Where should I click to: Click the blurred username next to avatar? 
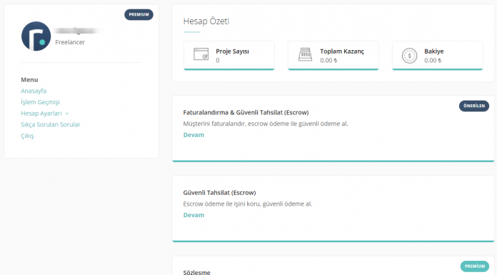pos(76,31)
